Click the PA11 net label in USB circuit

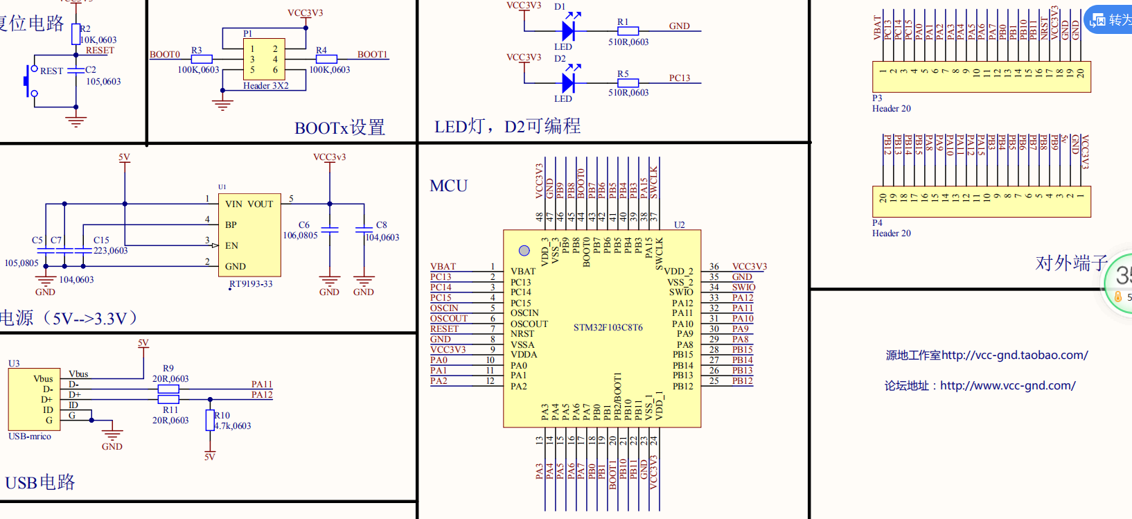point(262,385)
